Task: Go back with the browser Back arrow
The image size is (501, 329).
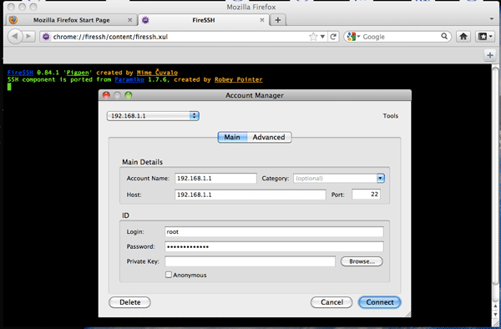Action: [15, 37]
